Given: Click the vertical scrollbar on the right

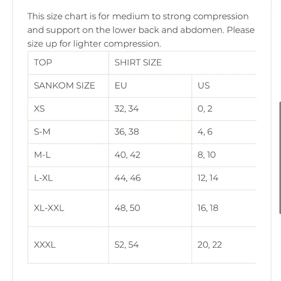Looking at the screenshot, I should coord(280,158).
